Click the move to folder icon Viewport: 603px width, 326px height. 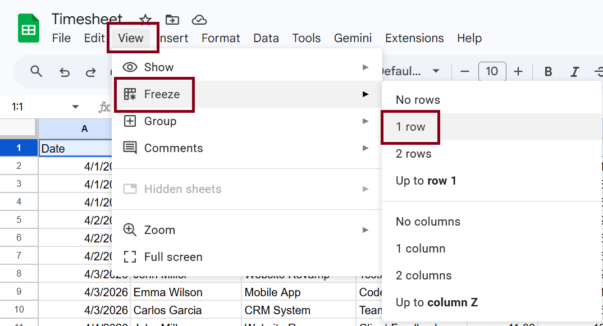coord(172,20)
